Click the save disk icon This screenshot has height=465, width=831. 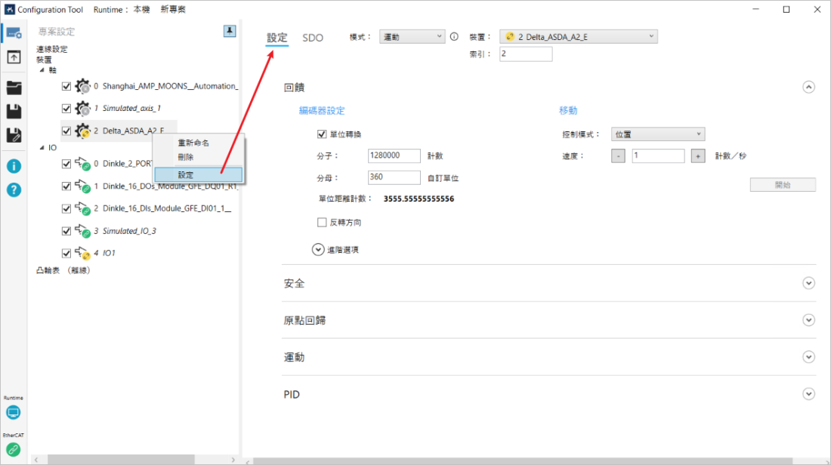pos(14,112)
